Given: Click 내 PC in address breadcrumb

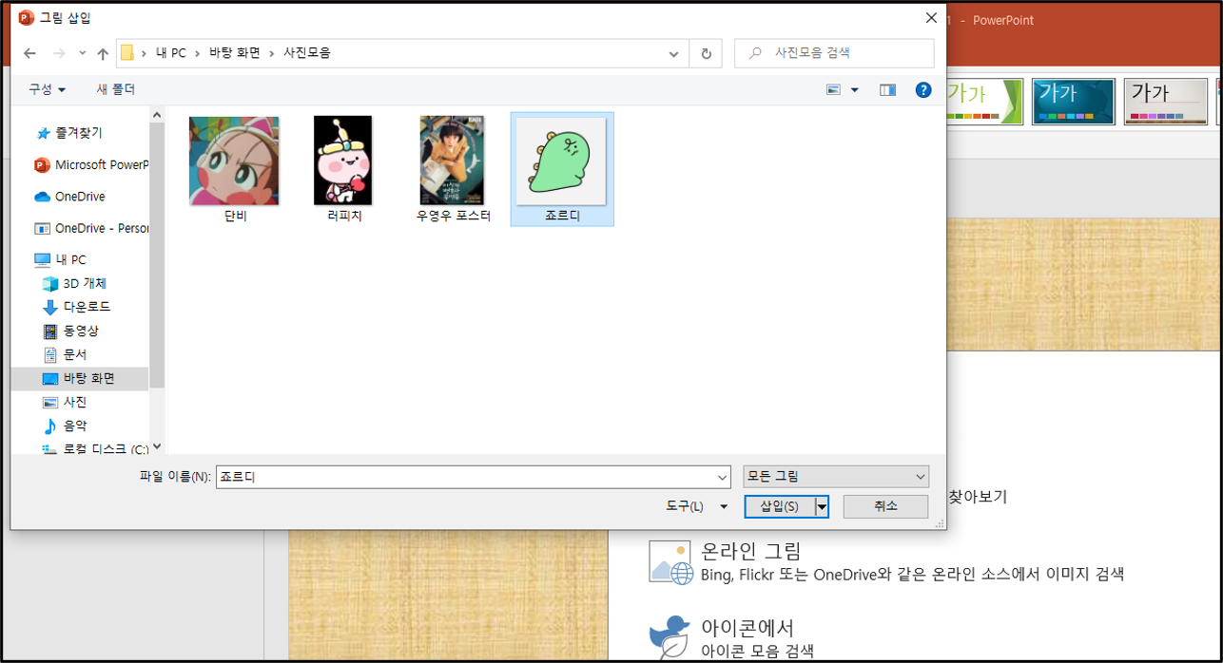Looking at the screenshot, I should (172, 53).
